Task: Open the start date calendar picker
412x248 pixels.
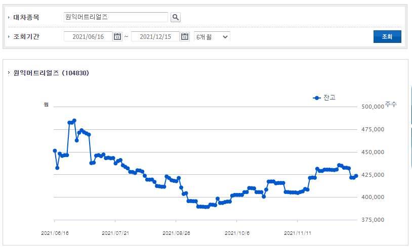Action: pos(117,36)
